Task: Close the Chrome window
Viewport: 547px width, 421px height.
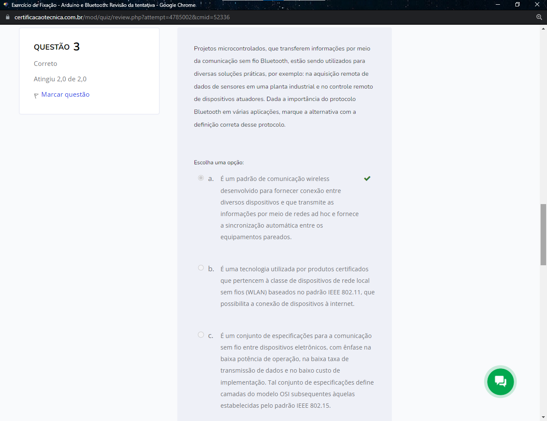Action: point(537,5)
